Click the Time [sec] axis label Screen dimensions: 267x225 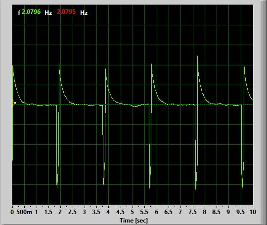coord(133,221)
